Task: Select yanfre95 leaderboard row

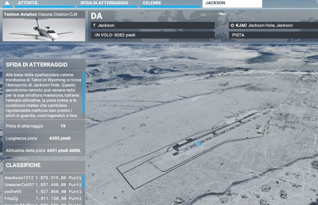Action: pos(43,192)
